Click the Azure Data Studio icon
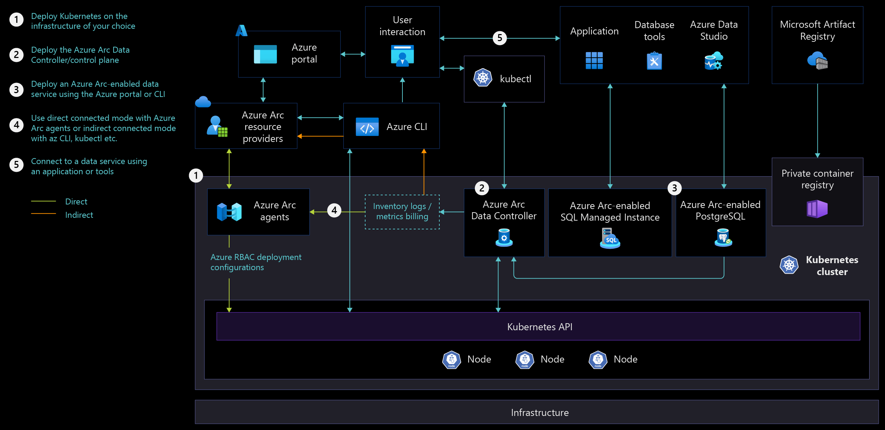 pos(713,61)
